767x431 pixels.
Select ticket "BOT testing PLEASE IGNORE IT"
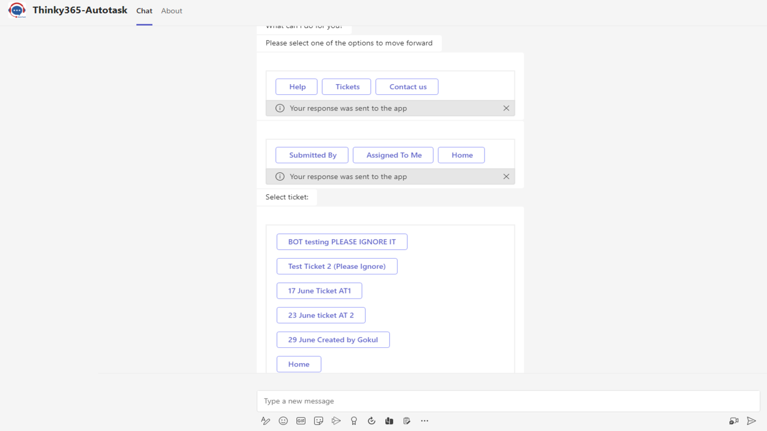342,242
